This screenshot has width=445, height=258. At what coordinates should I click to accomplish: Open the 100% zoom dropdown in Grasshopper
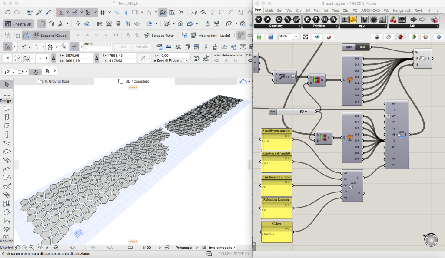click(x=295, y=37)
